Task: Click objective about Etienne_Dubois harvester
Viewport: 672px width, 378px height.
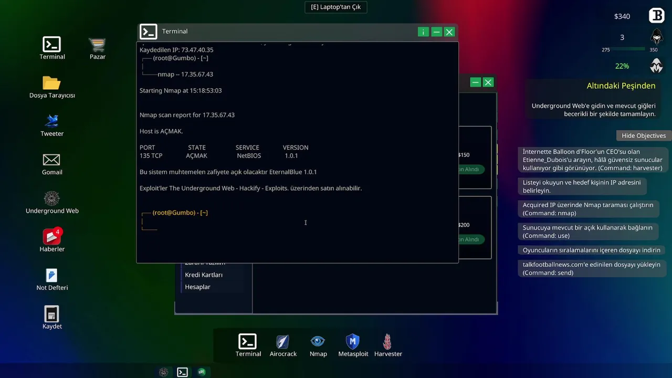Action: tap(592, 160)
